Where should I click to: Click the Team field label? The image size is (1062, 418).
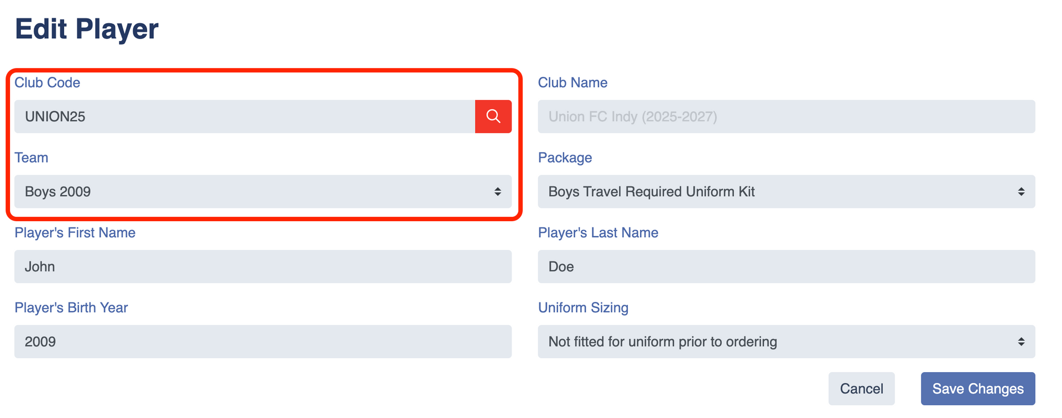31,158
